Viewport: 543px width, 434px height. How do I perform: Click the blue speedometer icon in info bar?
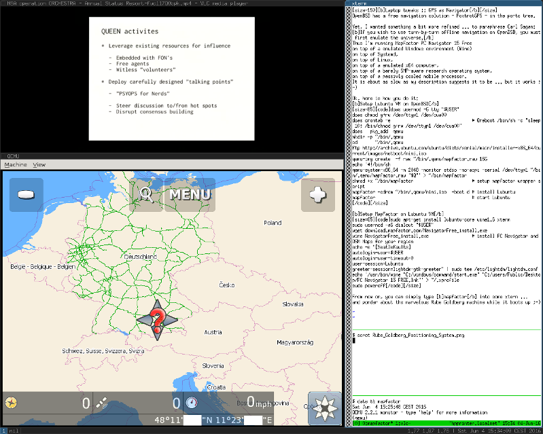[192, 403]
